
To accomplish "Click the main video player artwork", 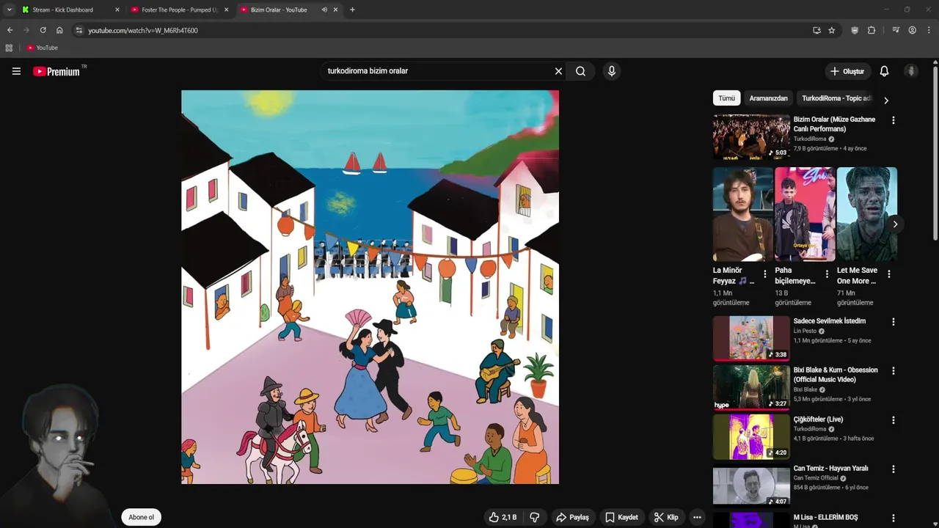I will 370,287.
